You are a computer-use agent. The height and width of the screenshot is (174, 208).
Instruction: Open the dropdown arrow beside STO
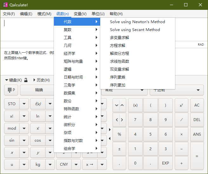24,104
